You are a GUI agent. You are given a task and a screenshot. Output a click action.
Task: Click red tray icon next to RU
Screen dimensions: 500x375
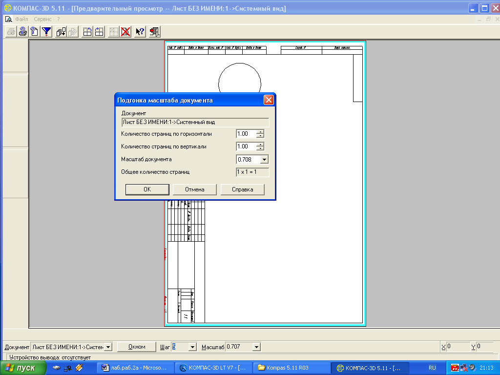point(455,368)
